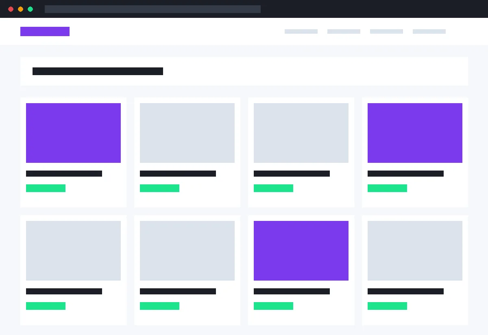Image resolution: width=488 pixels, height=335 pixels.
Task: Select the title bar of the top-row third card
Action: (292, 173)
